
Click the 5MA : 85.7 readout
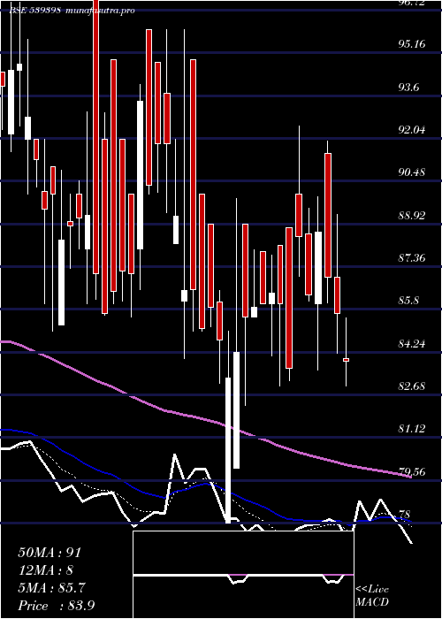point(51,588)
